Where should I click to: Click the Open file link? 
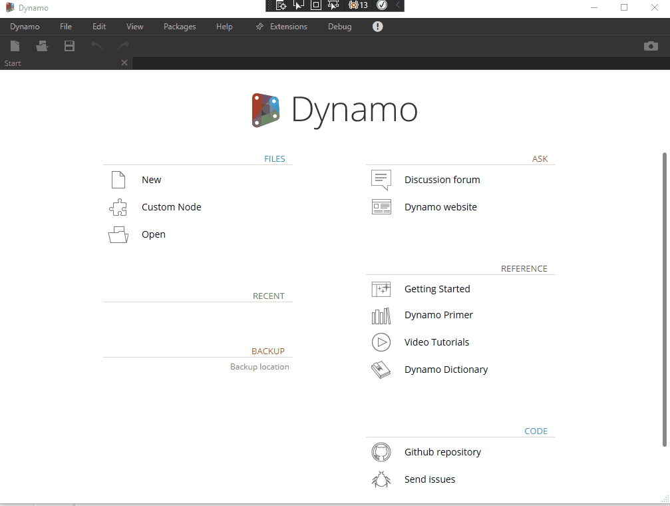(x=154, y=235)
